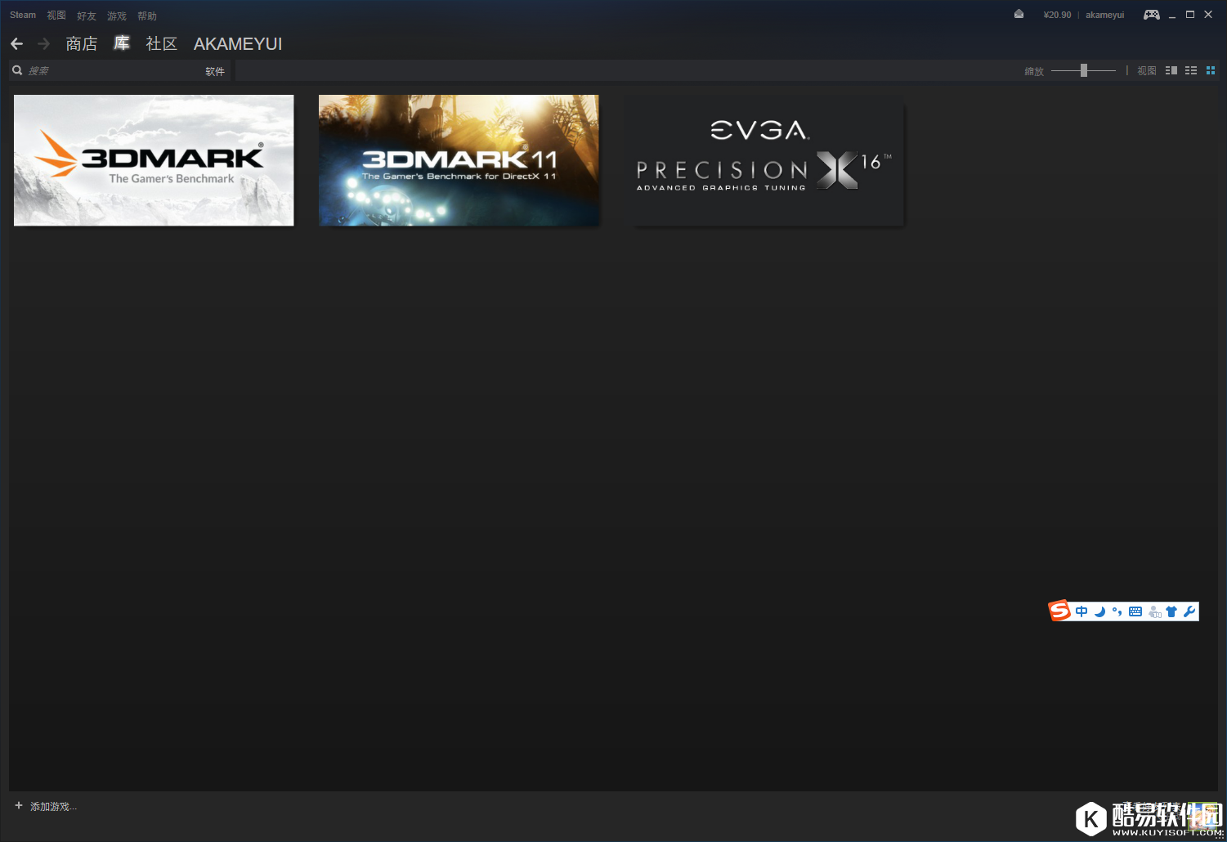Open Big Picture mode with gamepad icon
1227x842 pixels.
pos(1152,14)
